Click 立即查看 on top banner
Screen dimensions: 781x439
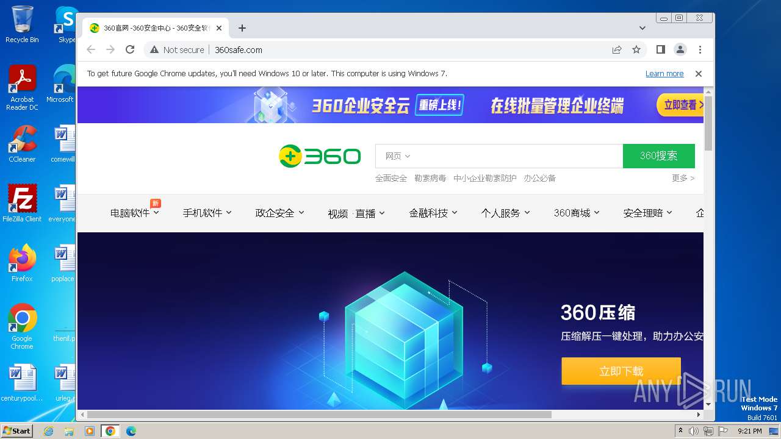tap(680, 105)
